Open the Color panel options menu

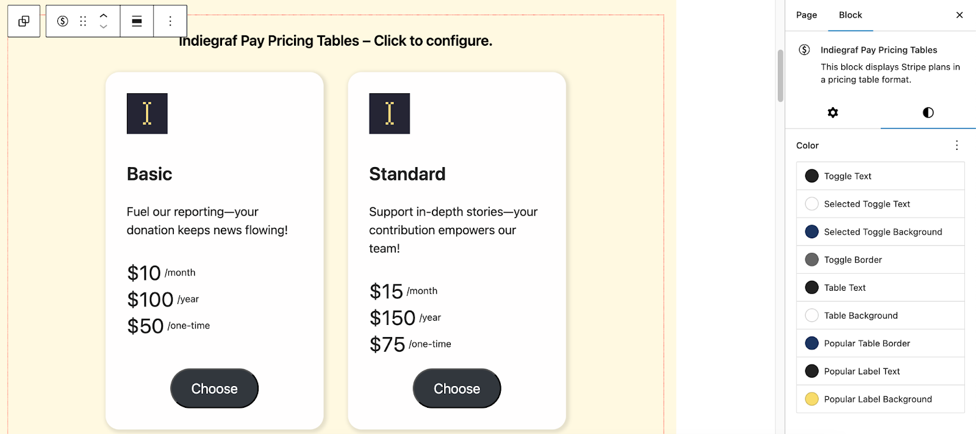956,146
